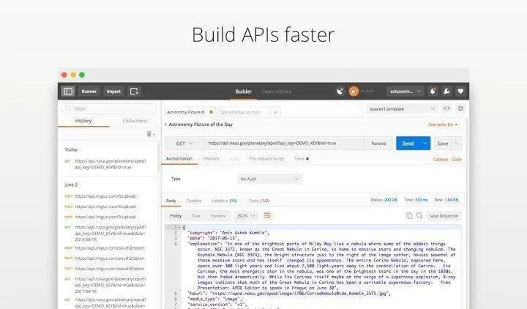Open the GET method dropdown

[x=184, y=144]
